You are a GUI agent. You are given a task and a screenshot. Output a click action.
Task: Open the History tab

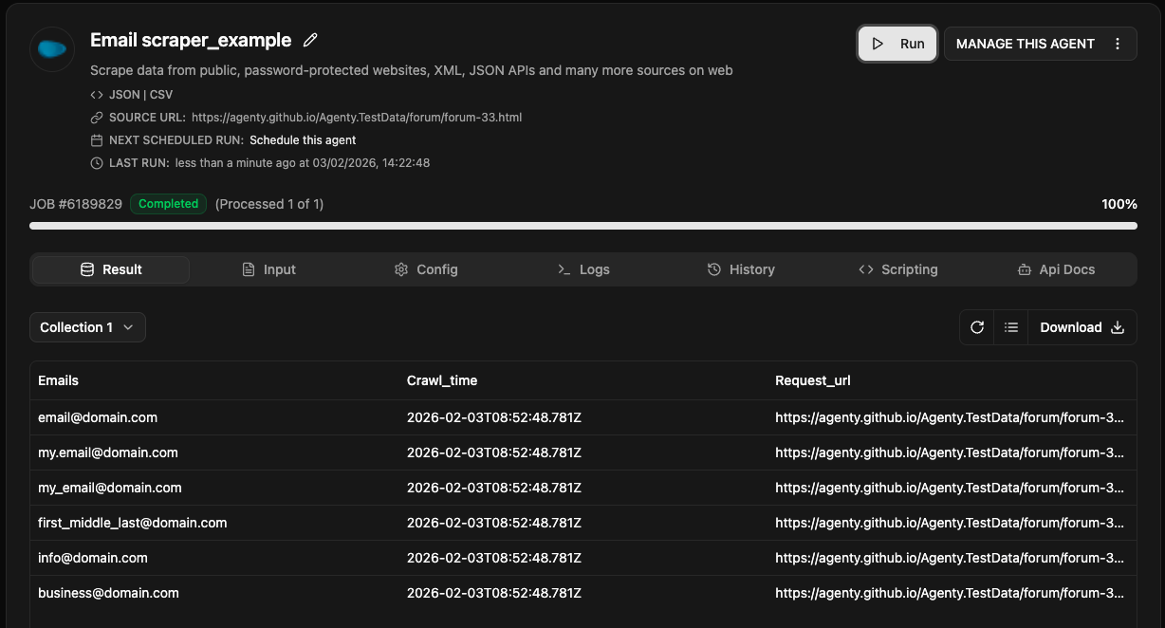(x=741, y=269)
